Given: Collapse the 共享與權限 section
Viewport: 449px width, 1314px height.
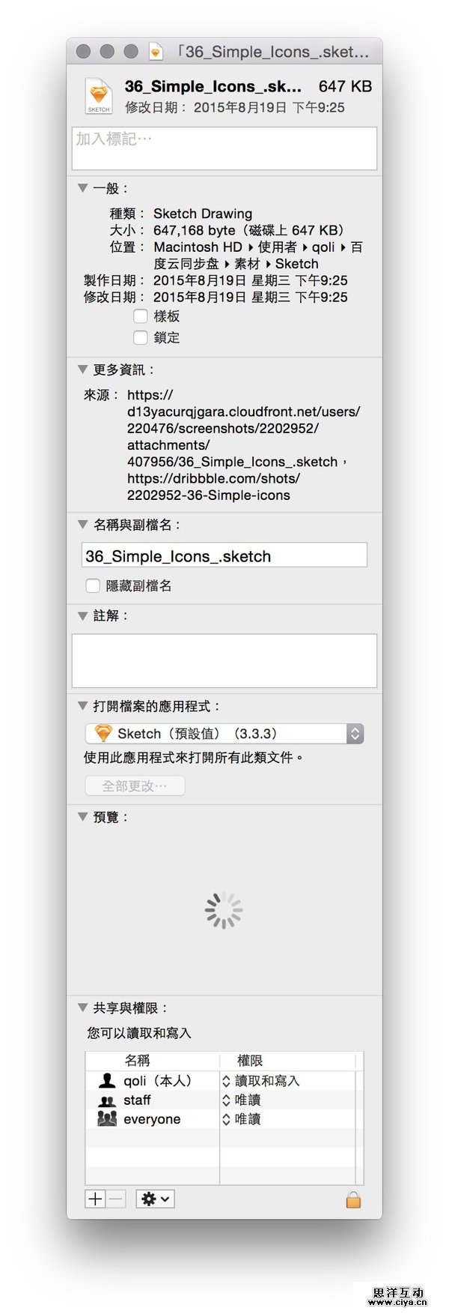Looking at the screenshot, I should 82,1008.
